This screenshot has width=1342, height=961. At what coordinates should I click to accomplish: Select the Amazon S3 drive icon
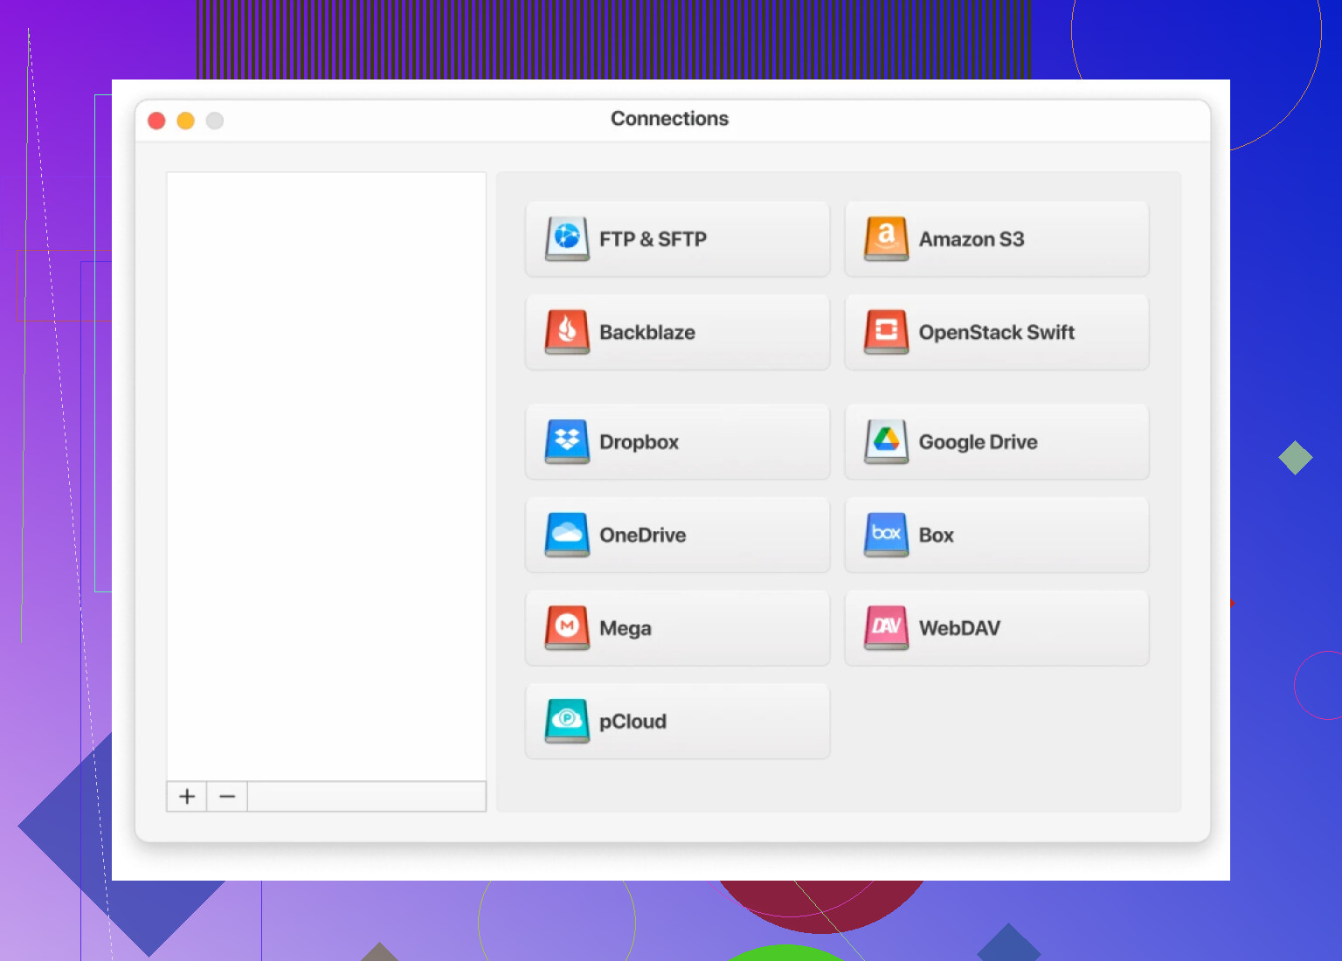click(x=886, y=239)
